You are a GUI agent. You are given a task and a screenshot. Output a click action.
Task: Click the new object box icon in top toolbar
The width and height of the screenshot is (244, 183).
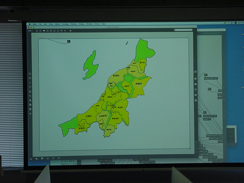[x=37, y=31]
